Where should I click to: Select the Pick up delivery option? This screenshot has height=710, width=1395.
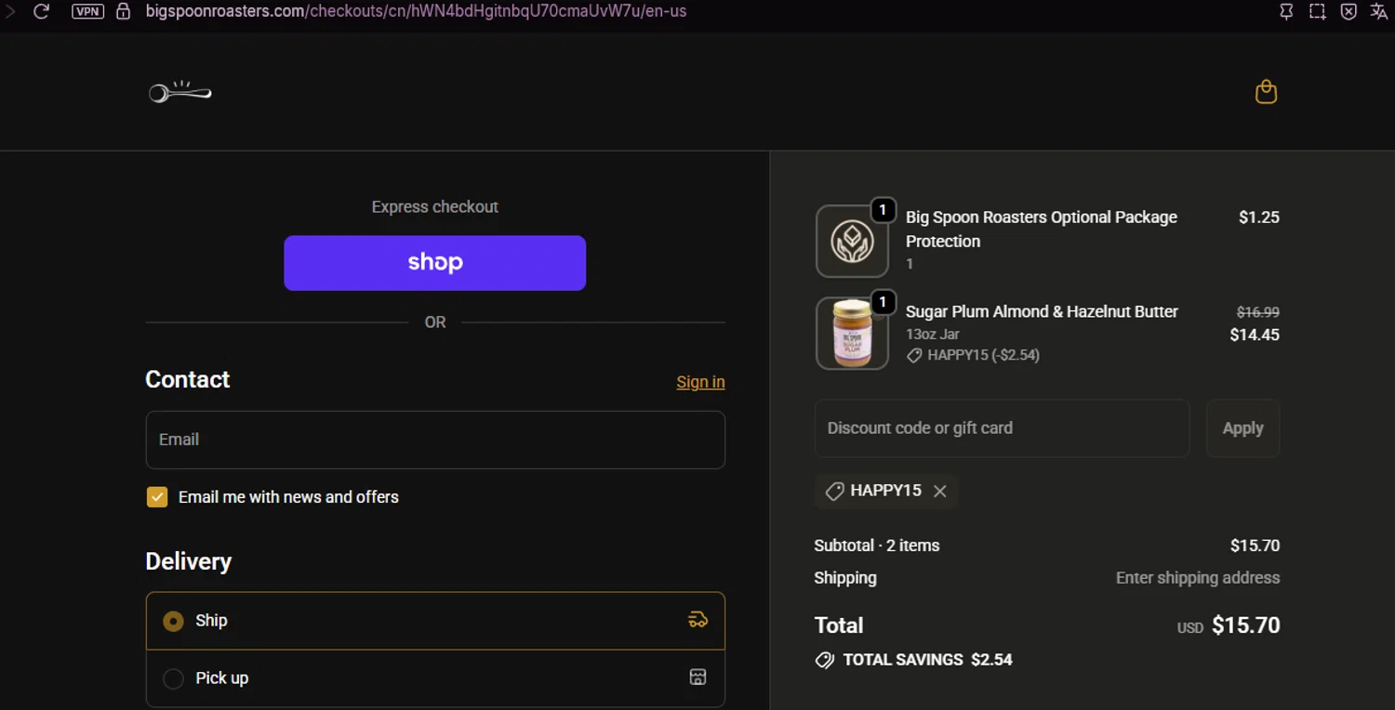pyautogui.click(x=435, y=678)
